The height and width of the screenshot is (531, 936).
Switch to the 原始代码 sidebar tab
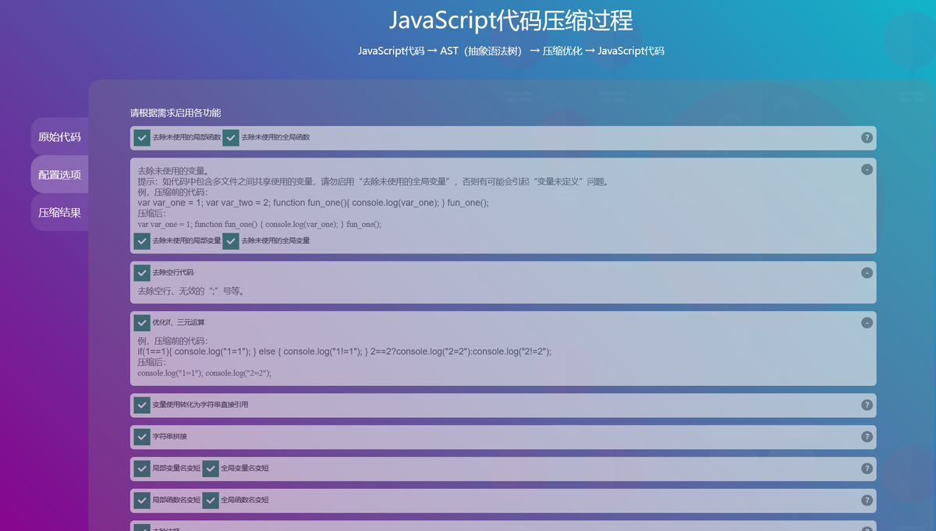(x=58, y=136)
